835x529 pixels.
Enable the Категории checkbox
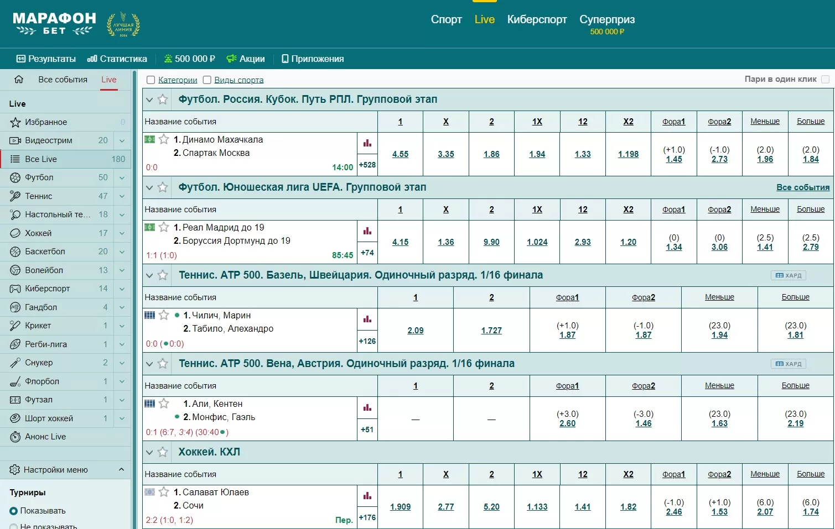click(151, 80)
